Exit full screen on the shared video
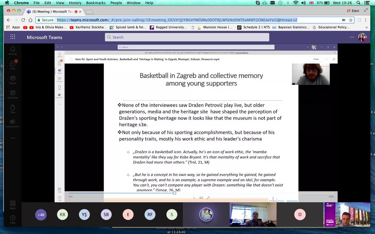 208,197
